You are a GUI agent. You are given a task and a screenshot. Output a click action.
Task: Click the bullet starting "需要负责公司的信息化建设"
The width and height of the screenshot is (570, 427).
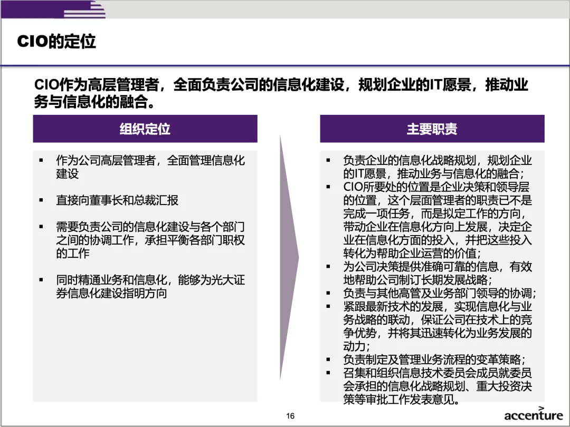pos(150,240)
